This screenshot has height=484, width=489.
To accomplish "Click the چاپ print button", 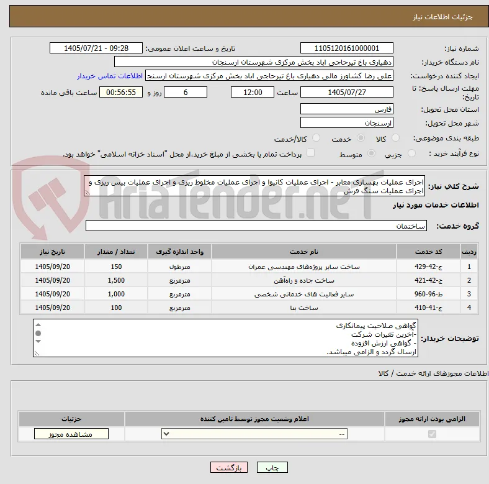I will pyautogui.click(x=272, y=467).
